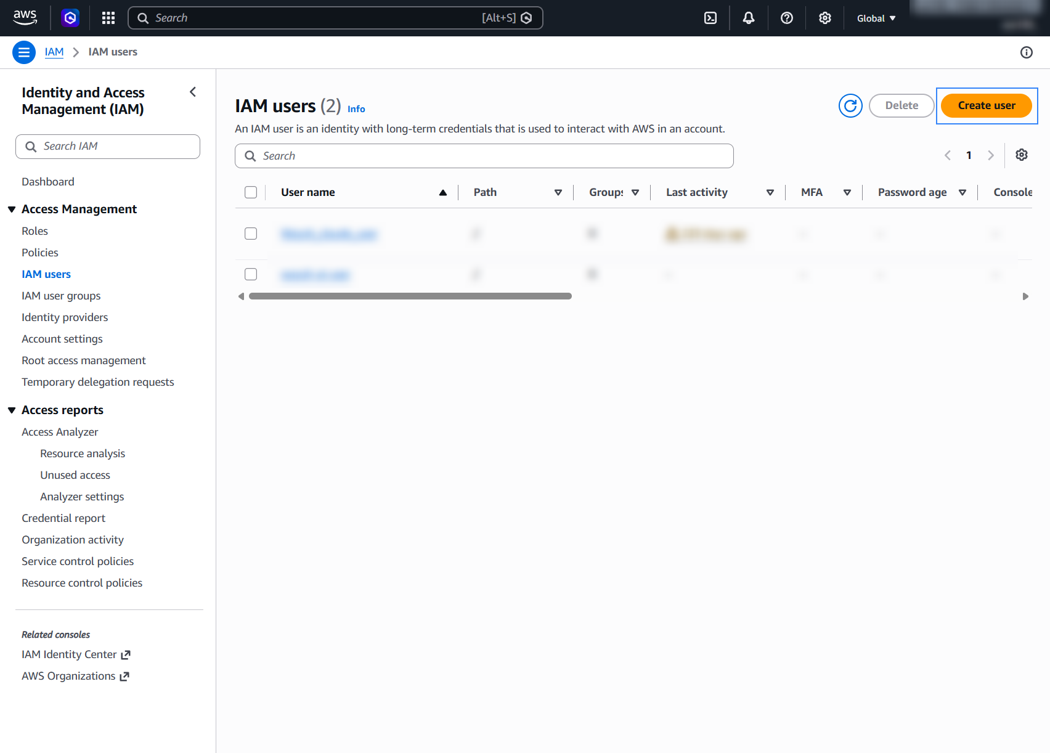Open the Global region dropdown
The image size is (1050, 753).
876,18
